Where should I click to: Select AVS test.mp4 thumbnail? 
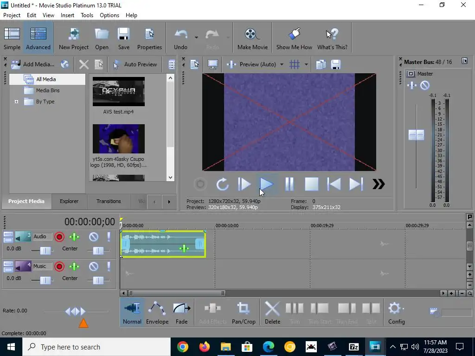(118, 91)
